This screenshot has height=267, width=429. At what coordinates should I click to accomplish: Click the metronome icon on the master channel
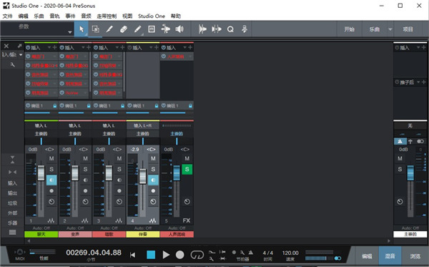pyautogui.click(x=400, y=141)
